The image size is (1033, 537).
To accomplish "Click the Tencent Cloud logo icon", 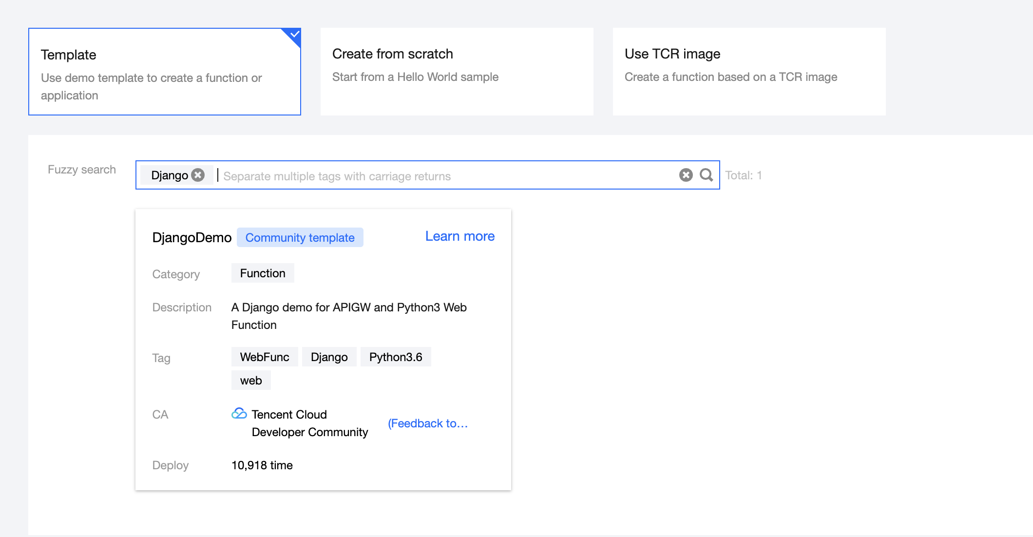I will [x=239, y=414].
